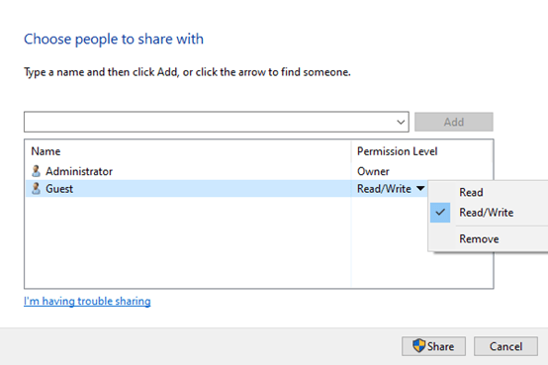Click the Cancel button
The image size is (548, 365).
pyautogui.click(x=505, y=346)
